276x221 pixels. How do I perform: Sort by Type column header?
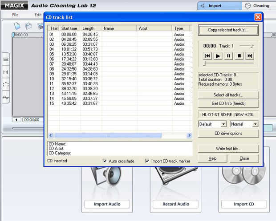click(181, 28)
